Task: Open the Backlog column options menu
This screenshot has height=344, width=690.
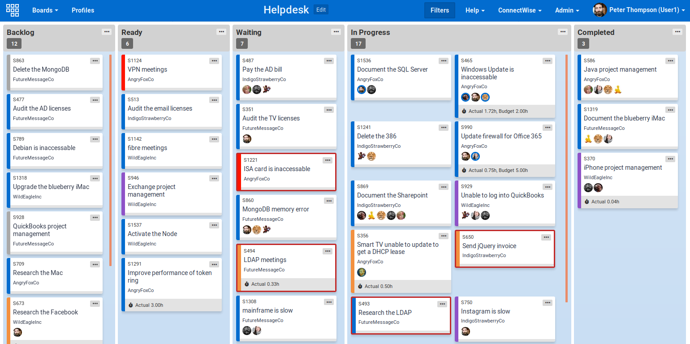Action: pos(107,31)
